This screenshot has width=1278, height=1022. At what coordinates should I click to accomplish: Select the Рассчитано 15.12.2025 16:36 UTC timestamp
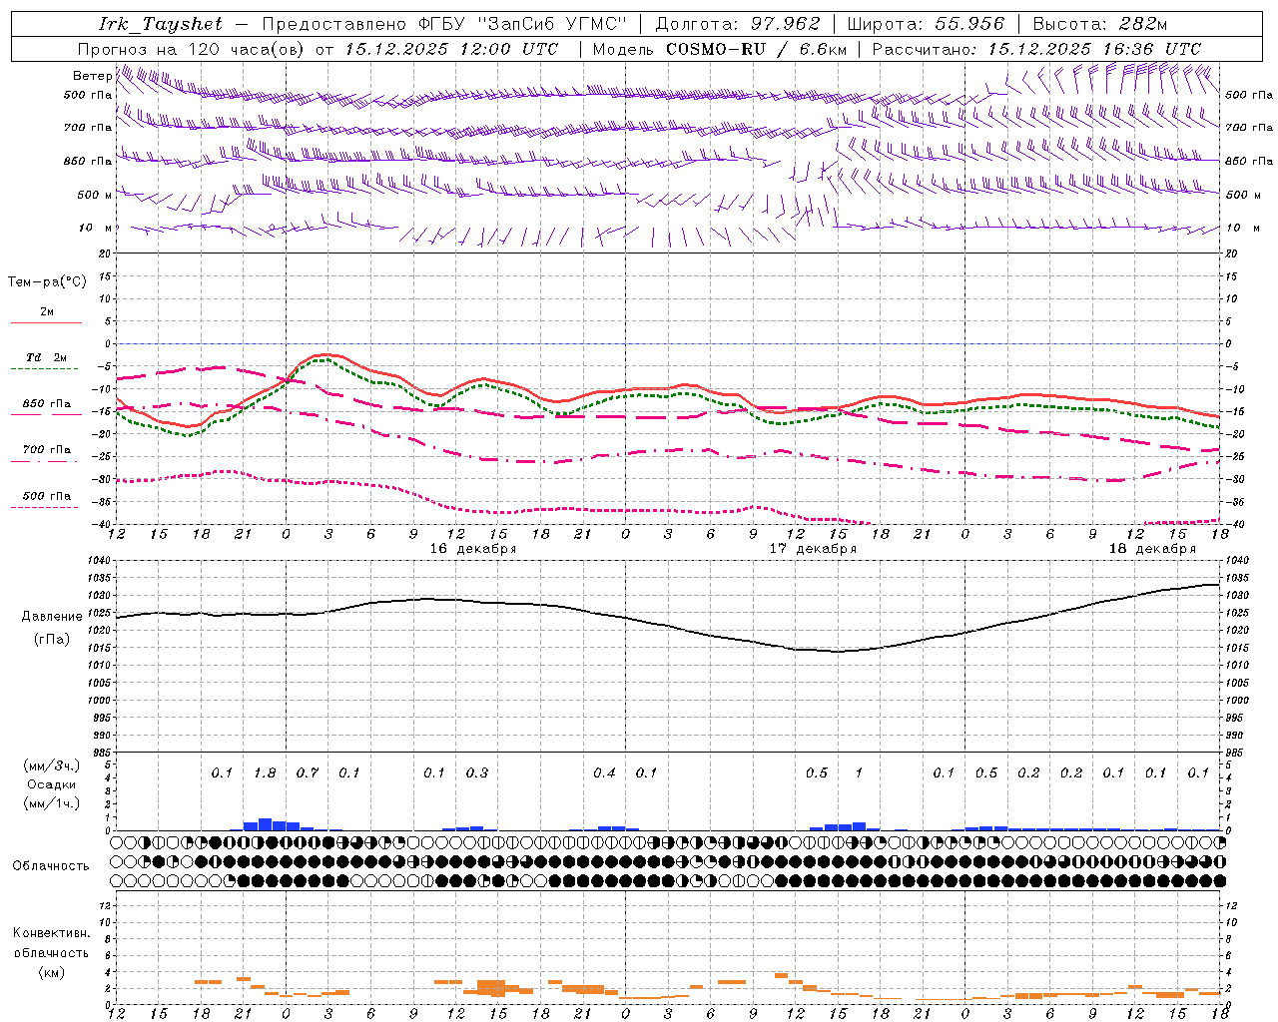click(x=1036, y=49)
